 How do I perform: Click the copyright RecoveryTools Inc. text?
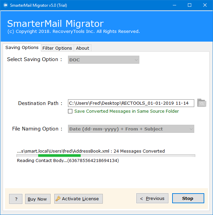click(74, 32)
